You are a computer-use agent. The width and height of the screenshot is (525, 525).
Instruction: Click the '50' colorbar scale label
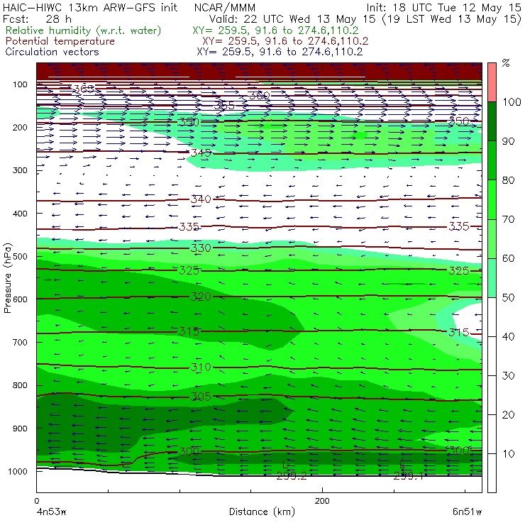click(x=508, y=298)
